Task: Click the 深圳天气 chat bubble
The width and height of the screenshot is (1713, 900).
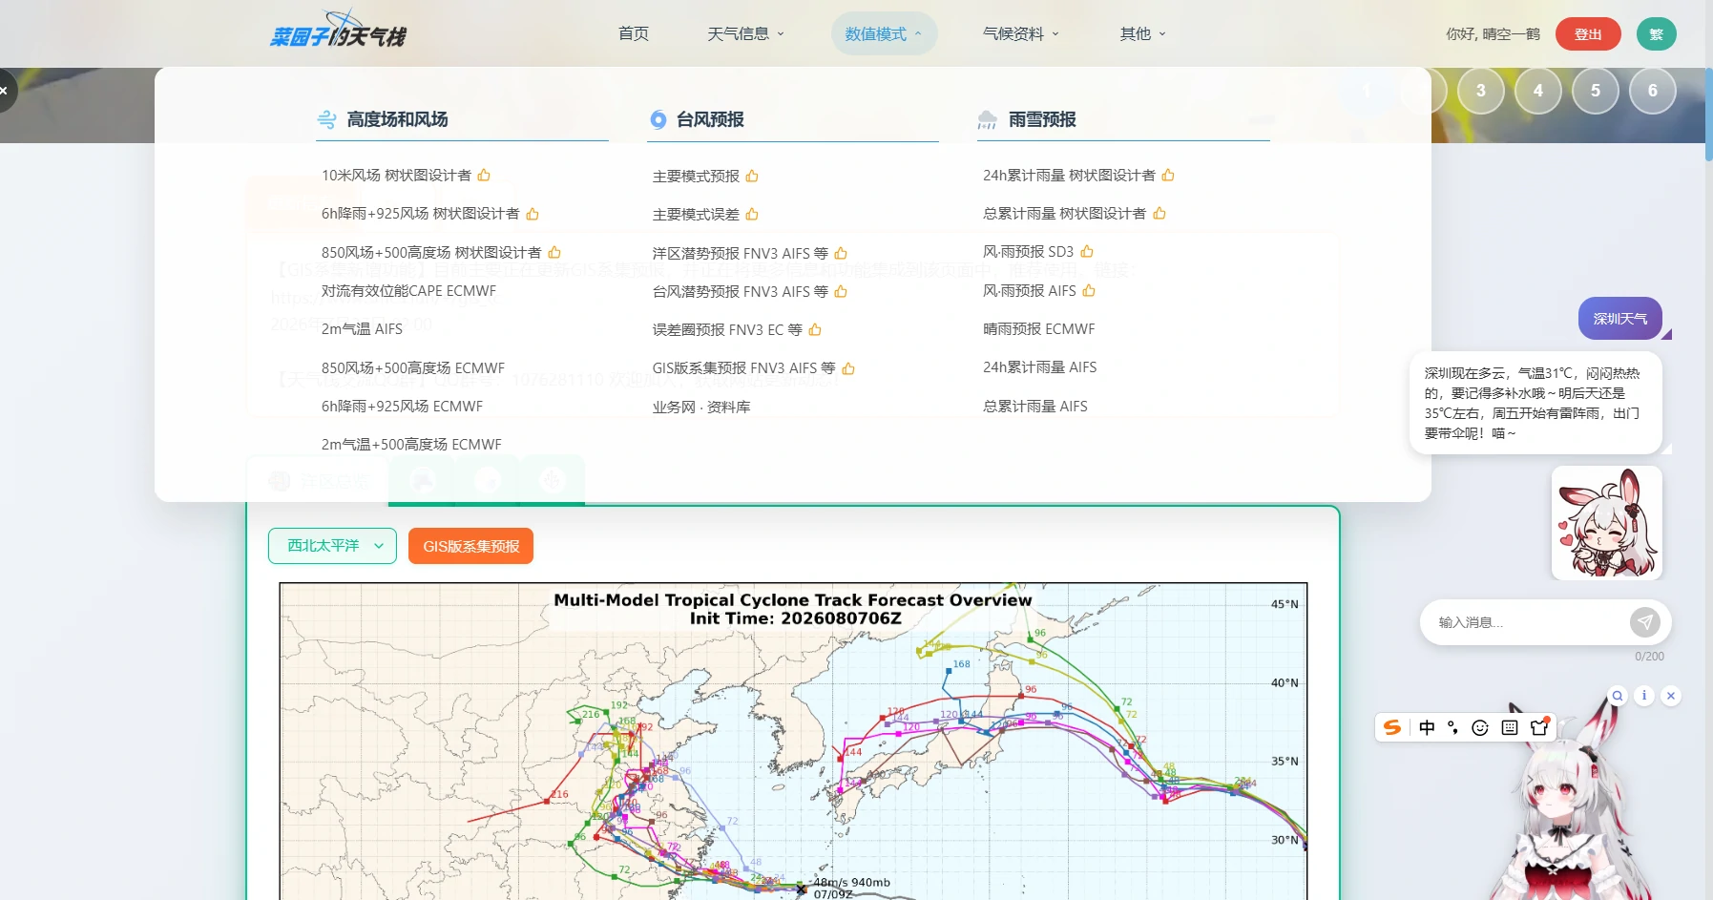Action: click(x=1619, y=319)
